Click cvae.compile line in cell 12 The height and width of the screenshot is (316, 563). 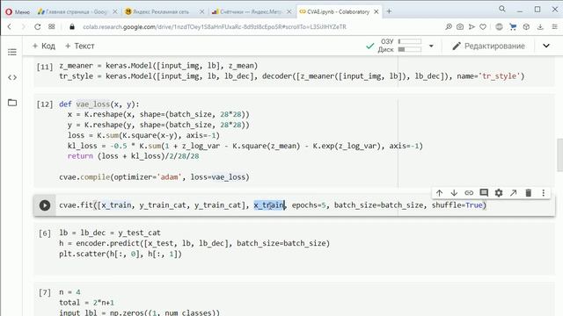pos(154,177)
